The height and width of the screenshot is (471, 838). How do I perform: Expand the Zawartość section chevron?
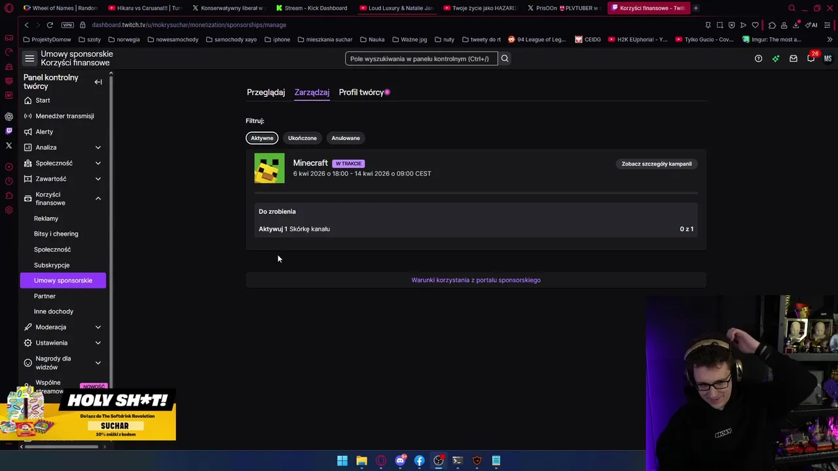[x=98, y=179]
